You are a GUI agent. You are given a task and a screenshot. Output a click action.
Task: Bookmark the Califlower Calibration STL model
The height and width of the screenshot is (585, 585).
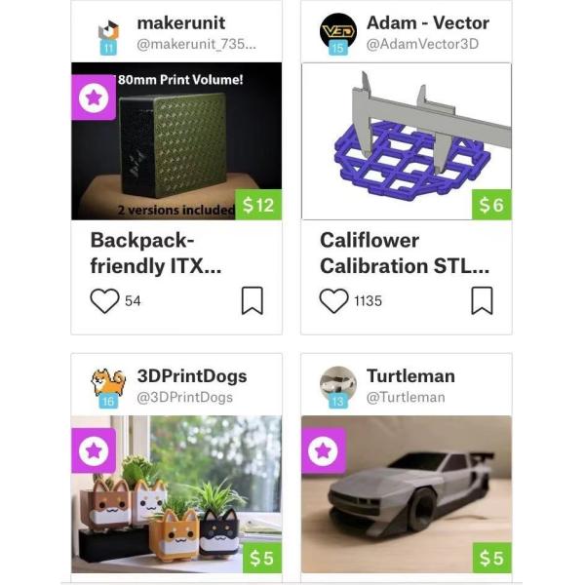(x=482, y=300)
